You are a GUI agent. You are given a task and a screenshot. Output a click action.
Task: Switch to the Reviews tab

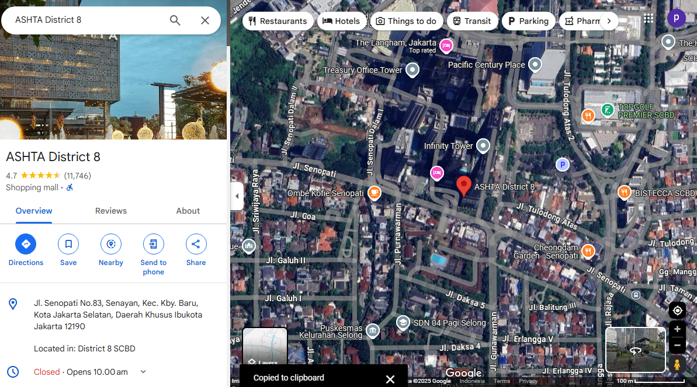pos(110,211)
